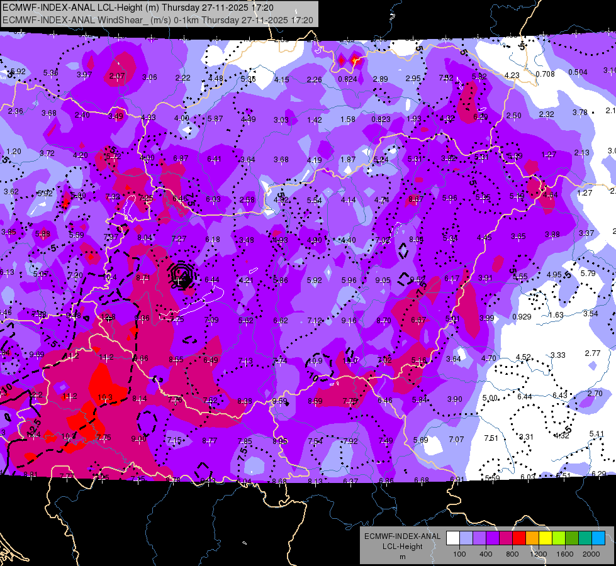Click the wind shear value "0.708"
The image size is (616, 566).
pos(546,74)
